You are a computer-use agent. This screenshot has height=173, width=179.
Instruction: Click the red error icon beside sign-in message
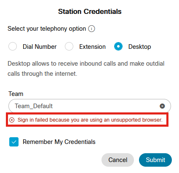click(12, 120)
